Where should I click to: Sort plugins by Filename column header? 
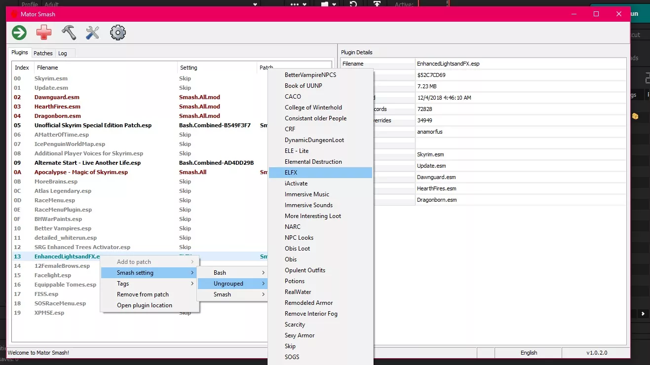[106, 68]
